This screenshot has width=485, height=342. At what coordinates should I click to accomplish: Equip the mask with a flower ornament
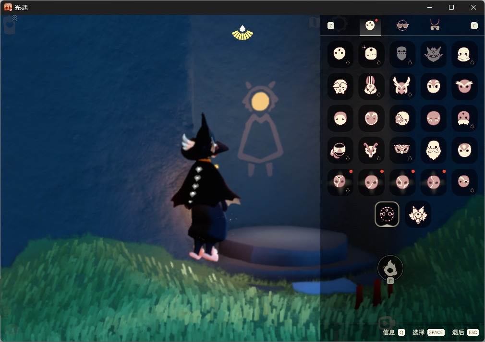click(x=402, y=118)
